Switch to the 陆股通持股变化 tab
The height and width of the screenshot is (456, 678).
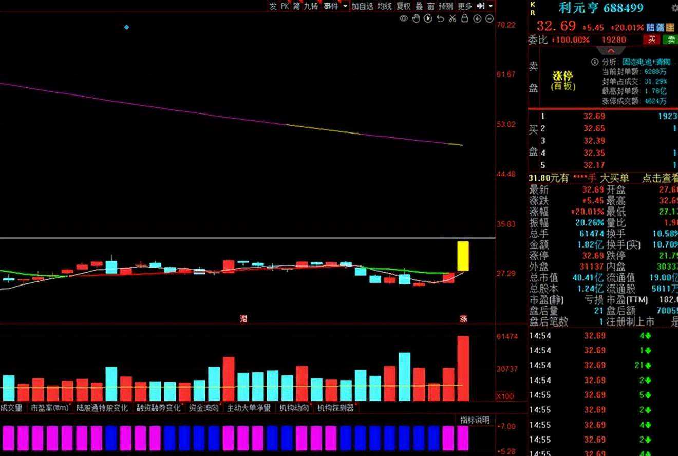[102, 408]
